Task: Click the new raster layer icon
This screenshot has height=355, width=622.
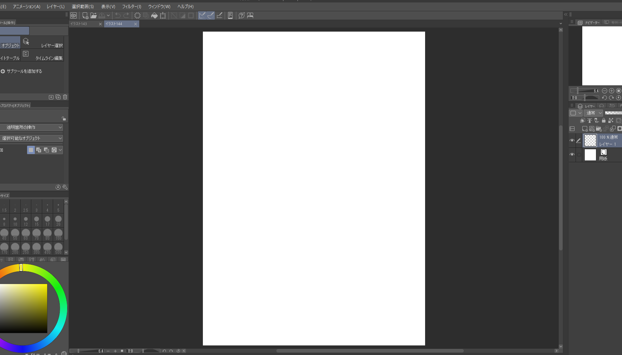Action: [x=584, y=129]
